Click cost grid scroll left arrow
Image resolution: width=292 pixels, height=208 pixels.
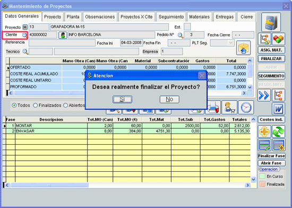[x=11, y=93]
